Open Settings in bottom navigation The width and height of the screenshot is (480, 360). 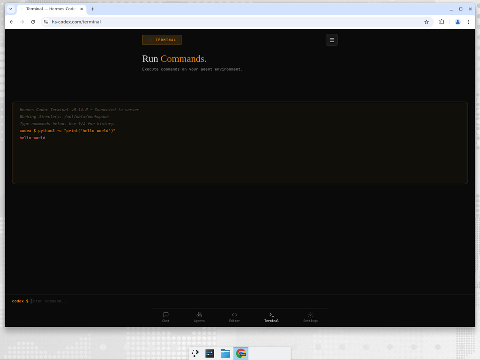310,317
